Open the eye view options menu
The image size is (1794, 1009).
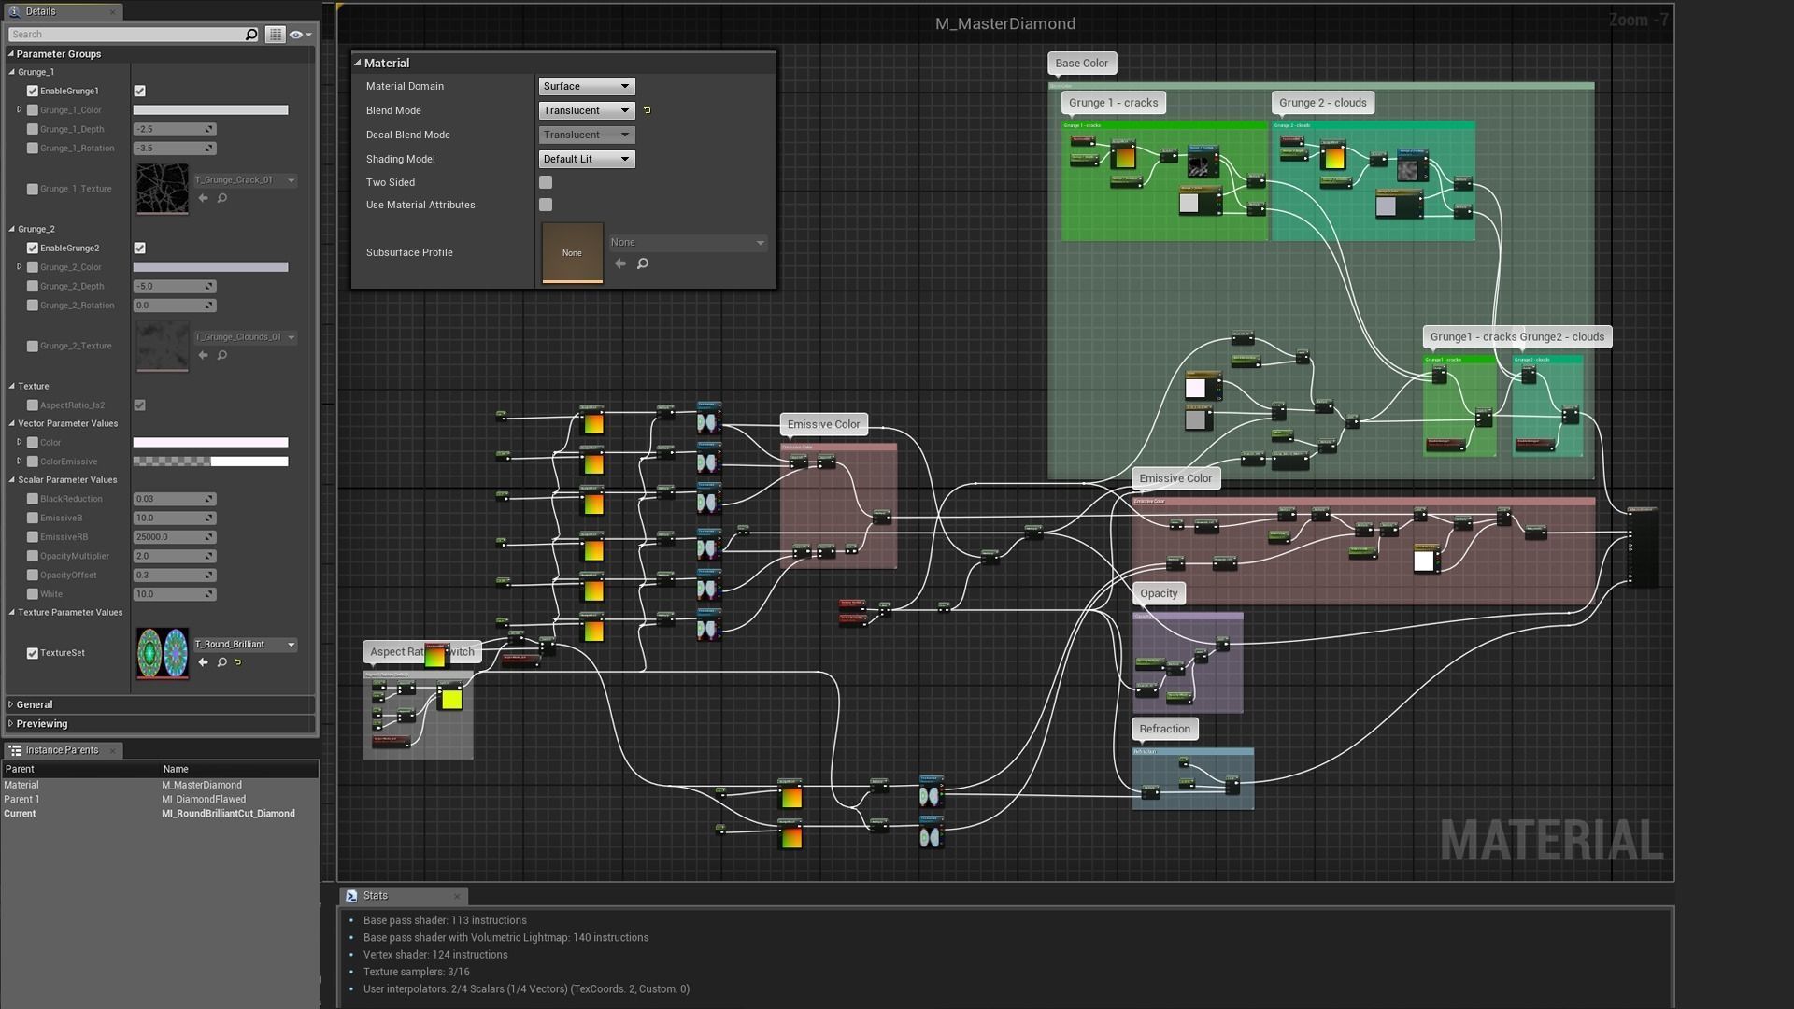pyautogui.click(x=299, y=35)
